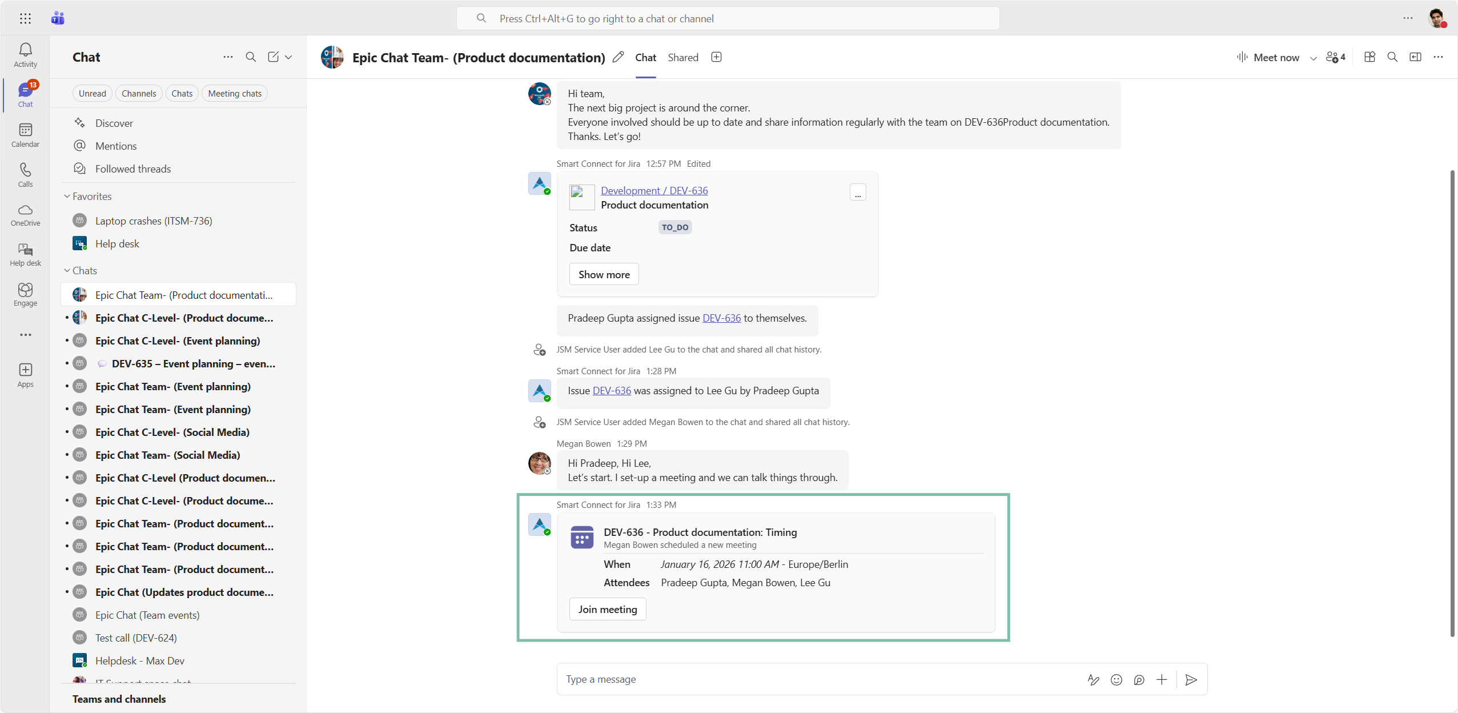Click the Join meeting button
This screenshot has height=713, width=1458.
coord(607,609)
